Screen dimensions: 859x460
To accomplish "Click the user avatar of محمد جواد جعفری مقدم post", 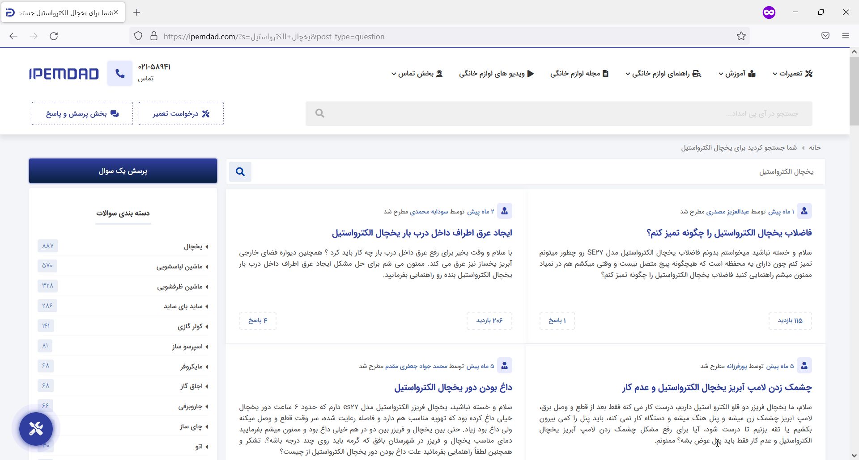I will (505, 366).
